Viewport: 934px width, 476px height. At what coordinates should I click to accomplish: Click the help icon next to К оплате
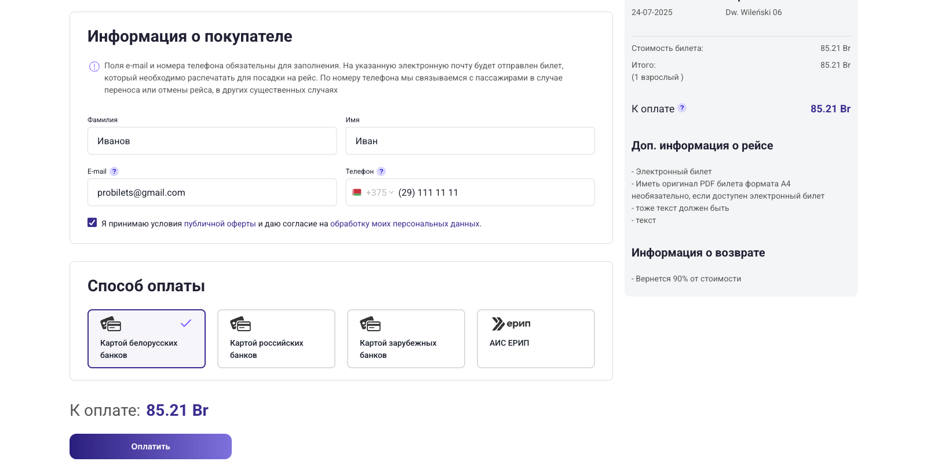tap(682, 108)
